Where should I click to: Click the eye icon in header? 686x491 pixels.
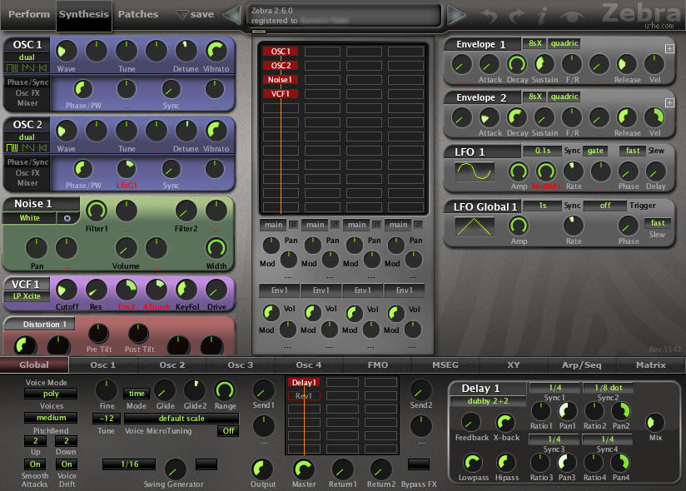tap(573, 17)
